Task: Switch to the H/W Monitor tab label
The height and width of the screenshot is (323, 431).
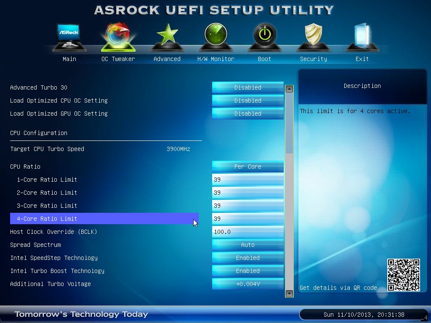Action: point(216,59)
